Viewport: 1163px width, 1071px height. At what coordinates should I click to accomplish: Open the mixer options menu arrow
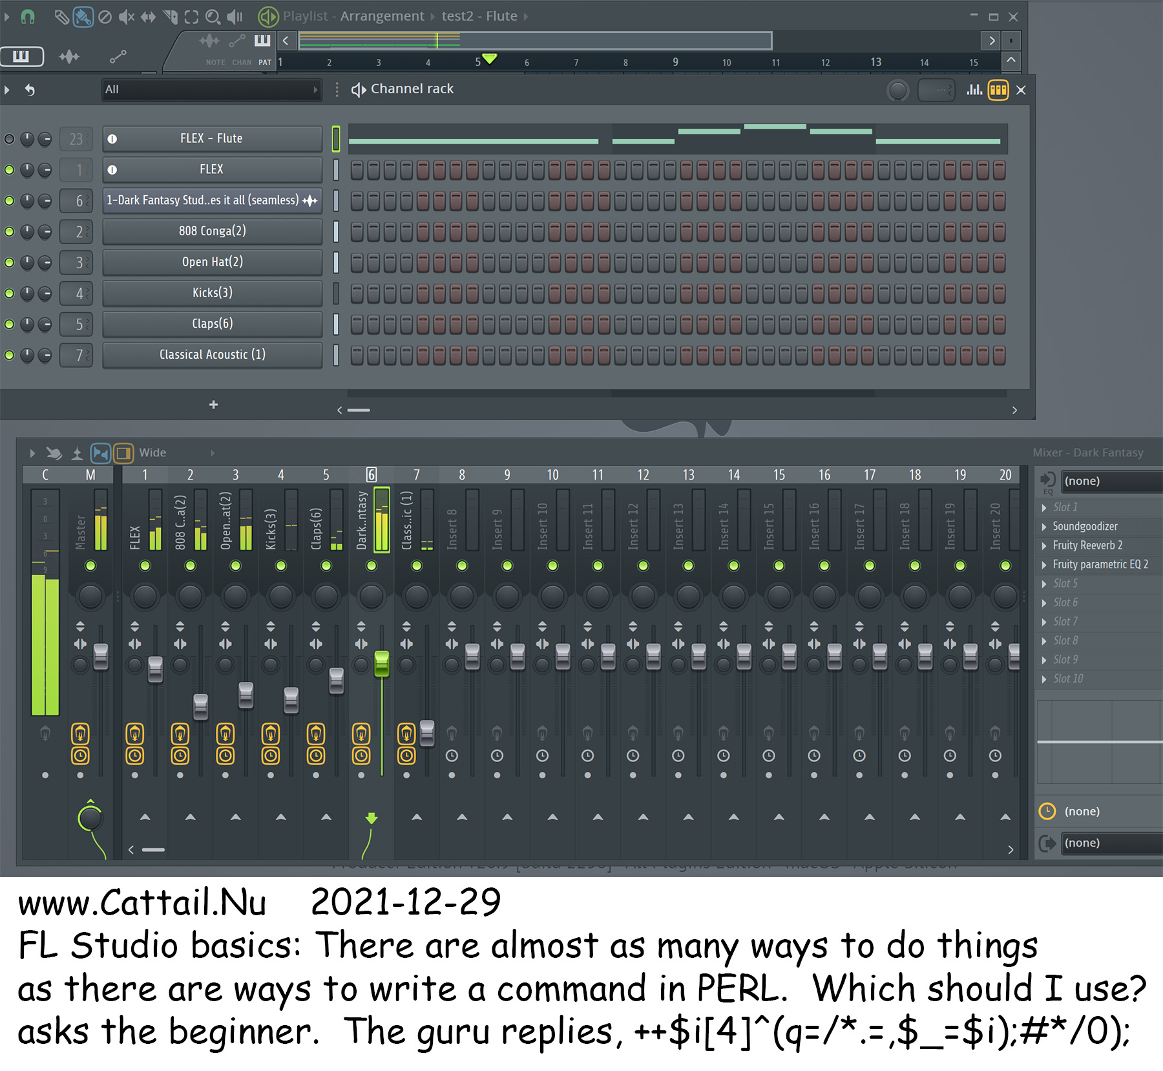[32, 453]
